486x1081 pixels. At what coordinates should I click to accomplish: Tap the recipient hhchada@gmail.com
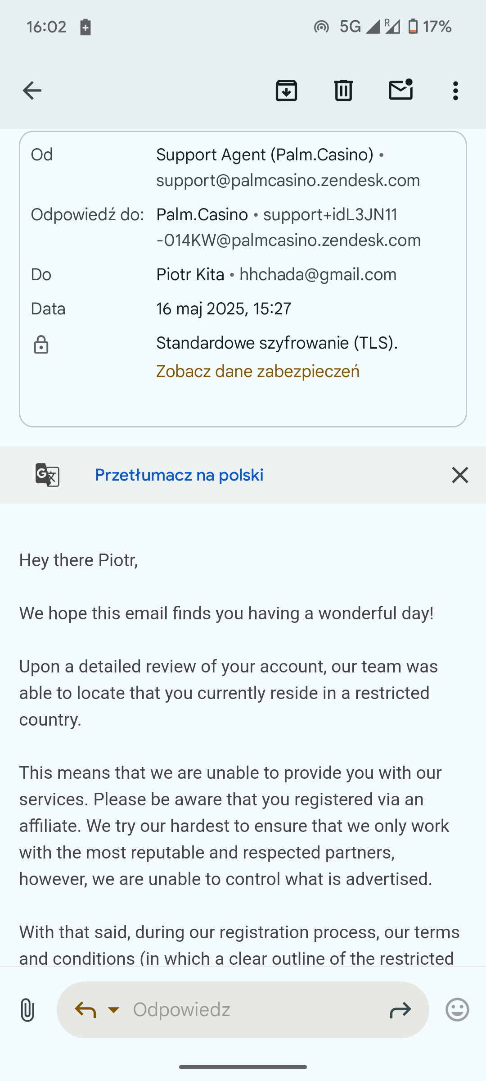[x=318, y=275]
